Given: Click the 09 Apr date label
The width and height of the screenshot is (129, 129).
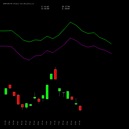Looking at the screenshot, I should (38, 123).
